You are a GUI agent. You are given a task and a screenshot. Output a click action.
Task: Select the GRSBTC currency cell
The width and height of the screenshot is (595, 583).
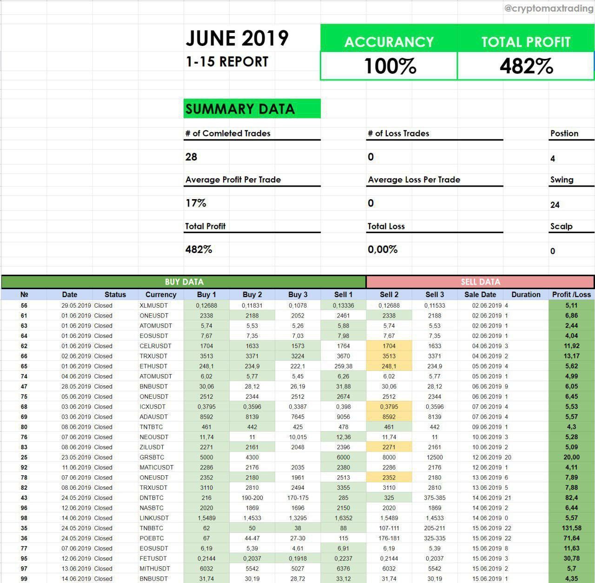click(x=161, y=457)
